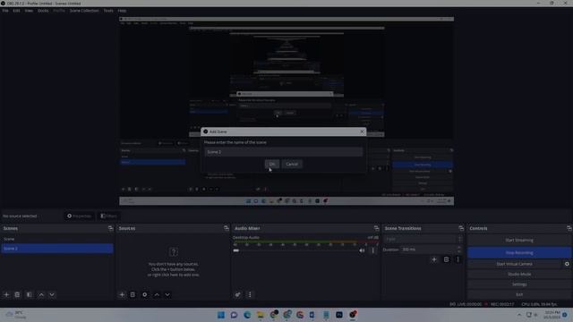Undock the Controls panel with its float icon
573x322 pixels.
click(569, 228)
